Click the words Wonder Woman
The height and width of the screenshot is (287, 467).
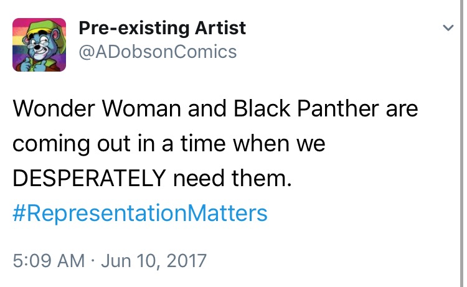[x=97, y=108]
